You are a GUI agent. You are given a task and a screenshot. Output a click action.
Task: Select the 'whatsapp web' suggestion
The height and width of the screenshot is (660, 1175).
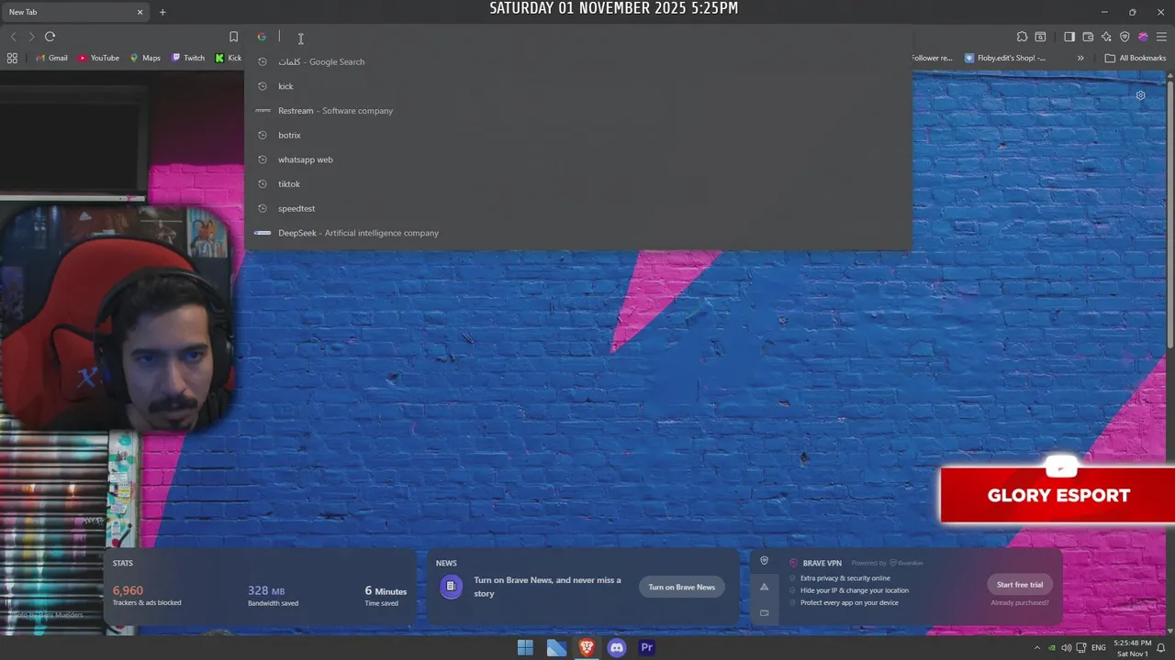(578, 159)
